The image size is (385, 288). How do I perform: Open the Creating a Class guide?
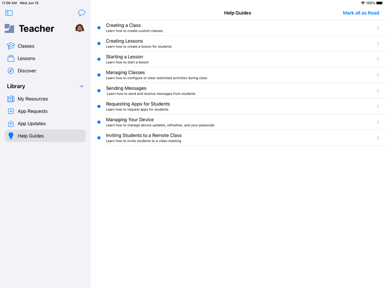click(x=238, y=27)
